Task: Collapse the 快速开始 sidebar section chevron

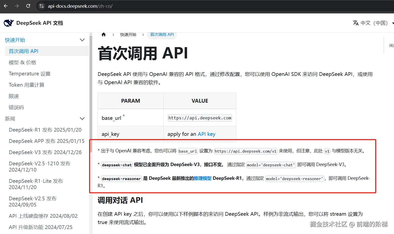Action: 82,40
